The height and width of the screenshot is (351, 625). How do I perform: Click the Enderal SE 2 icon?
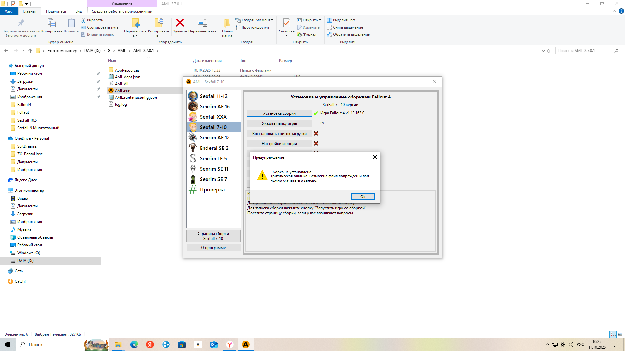[x=193, y=148]
